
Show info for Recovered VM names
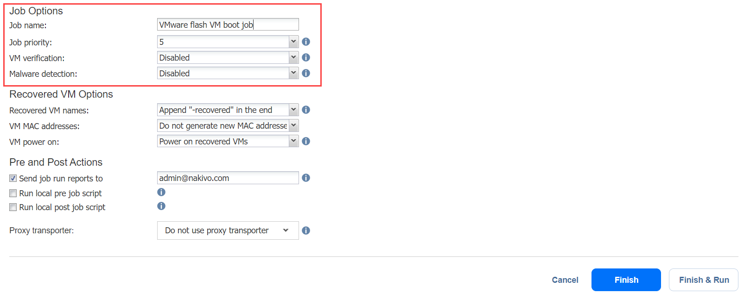pos(306,110)
